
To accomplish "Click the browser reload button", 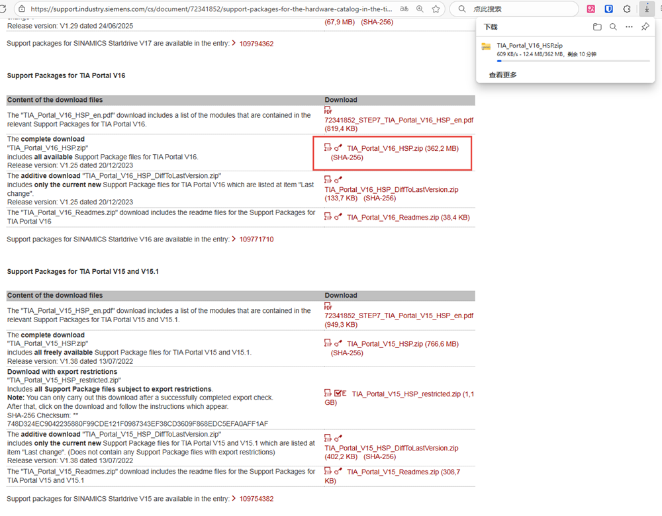I will tap(3, 9).
